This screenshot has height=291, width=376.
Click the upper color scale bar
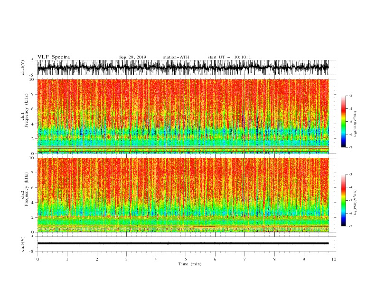343,122
